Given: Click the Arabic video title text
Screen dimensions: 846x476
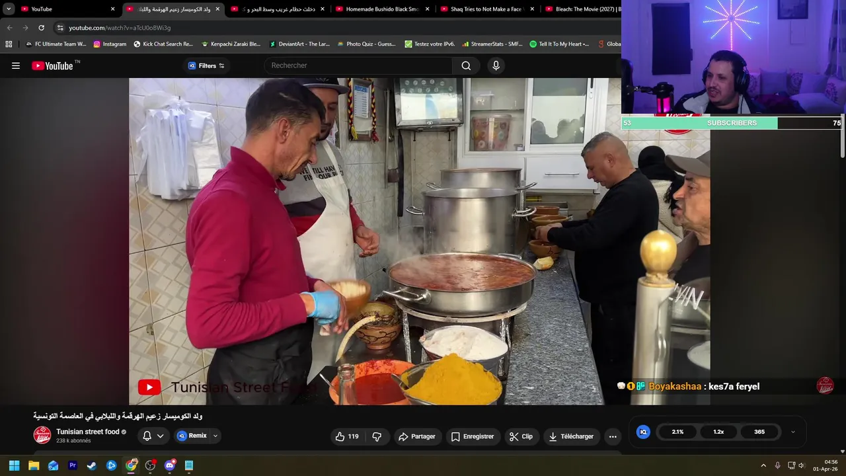Looking at the screenshot, I should 118,416.
